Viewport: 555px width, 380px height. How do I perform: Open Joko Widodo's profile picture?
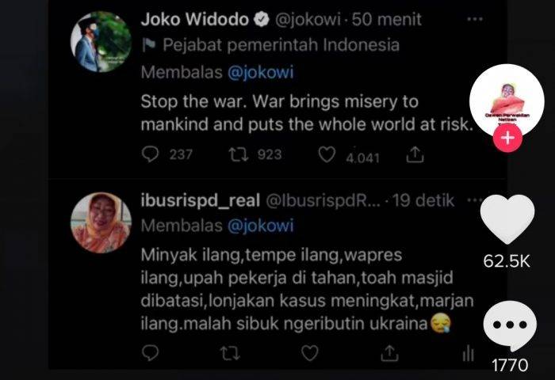click(x=101, y=41)
